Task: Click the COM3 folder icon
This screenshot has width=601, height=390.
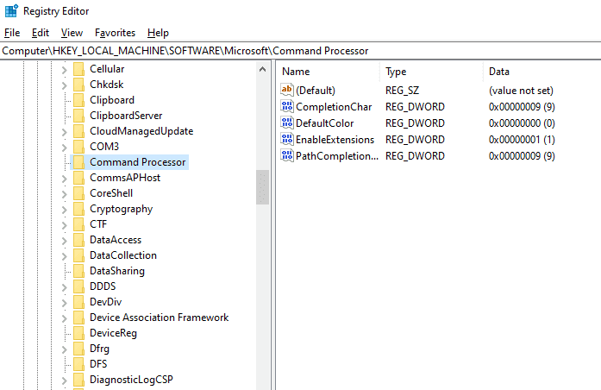Action: pyautogui.click(x=78, y=147)
